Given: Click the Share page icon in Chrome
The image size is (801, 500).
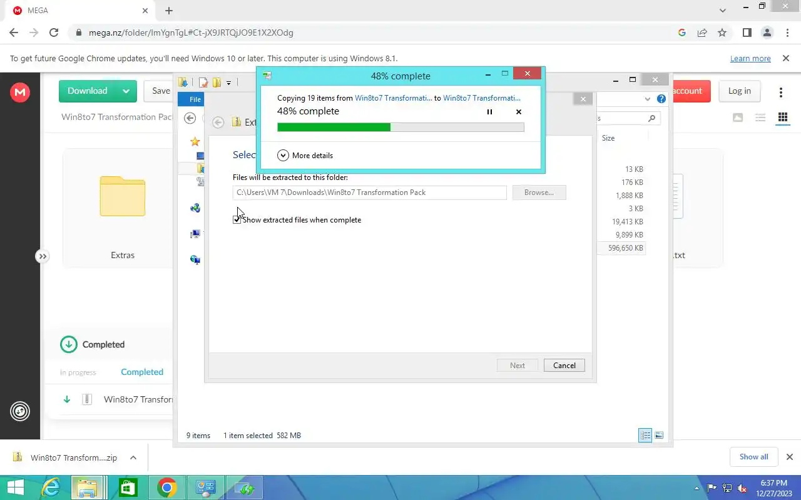Looking at the screenshot, I should pos(702,32).
